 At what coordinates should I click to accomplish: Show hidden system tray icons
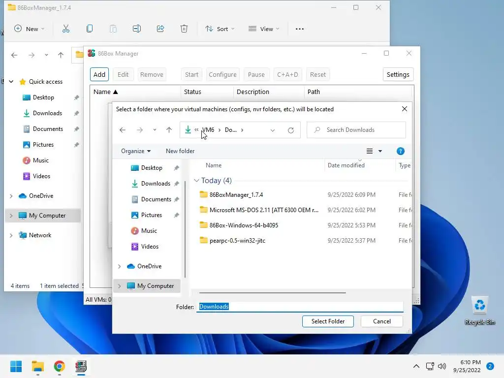coord(416,366)
